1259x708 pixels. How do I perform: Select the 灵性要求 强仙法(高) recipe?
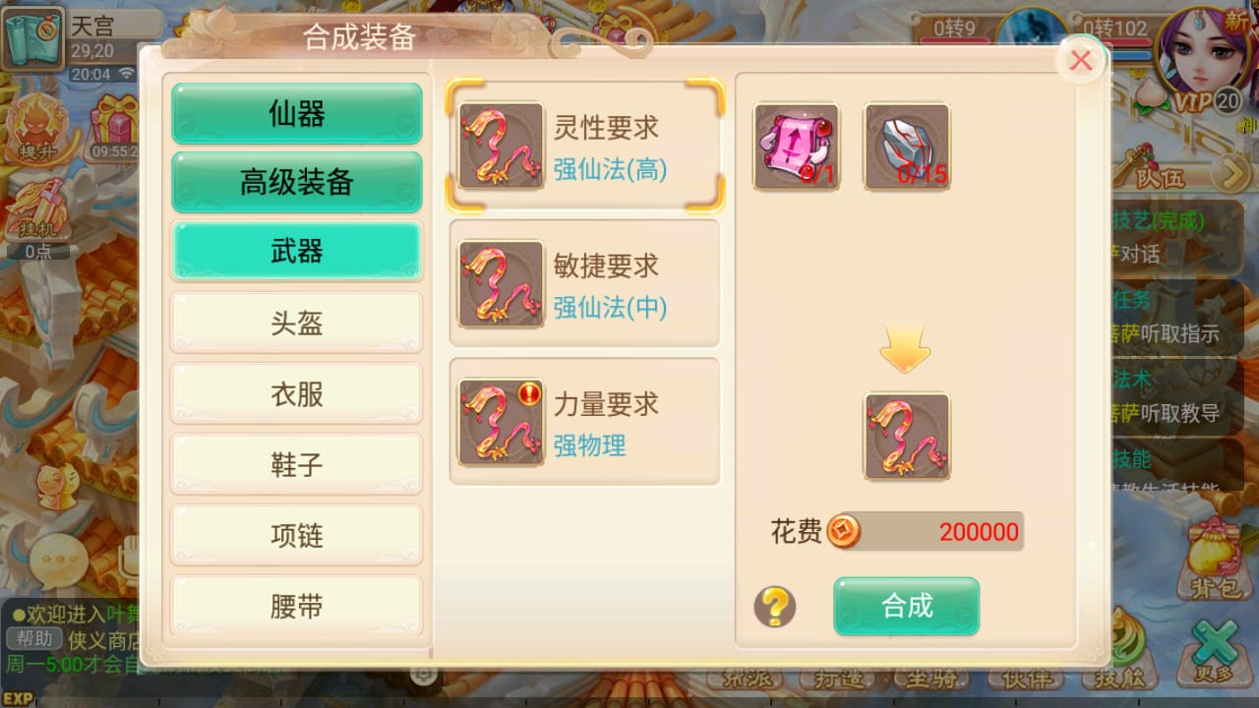point(585,146)
